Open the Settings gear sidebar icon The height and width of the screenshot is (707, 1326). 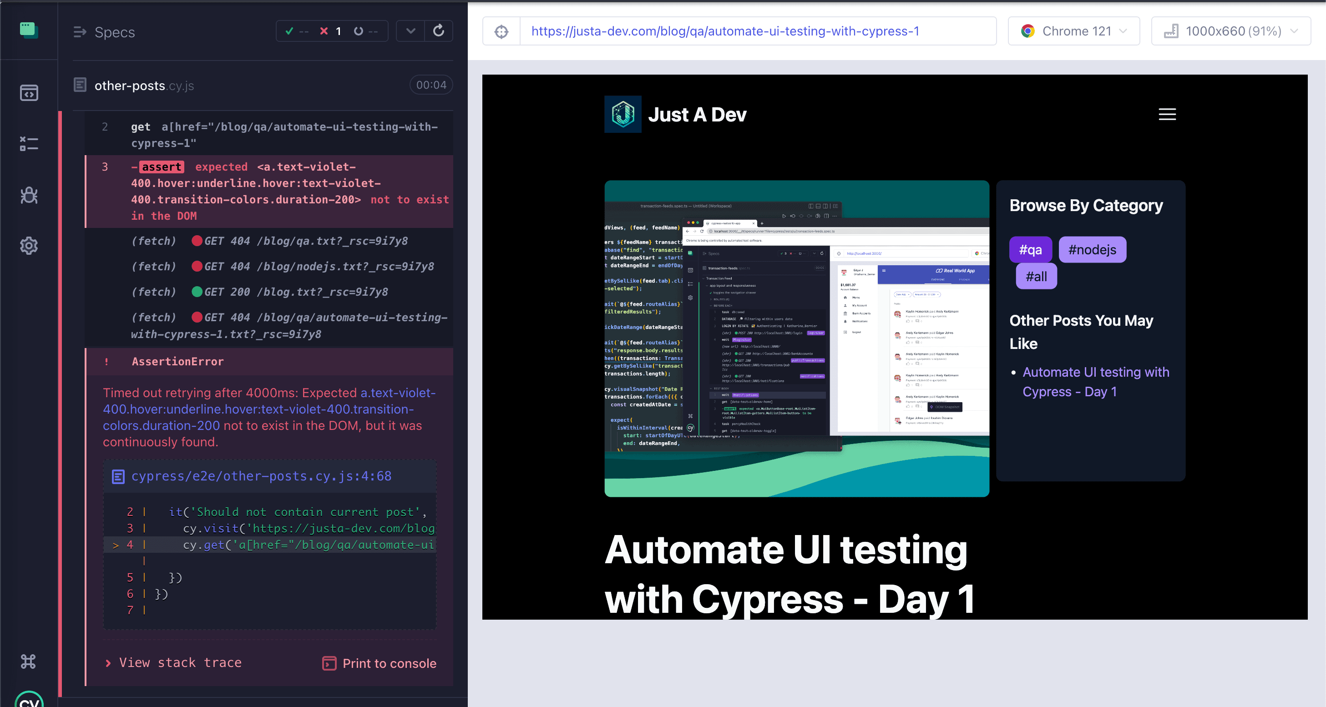click(29, 245)
